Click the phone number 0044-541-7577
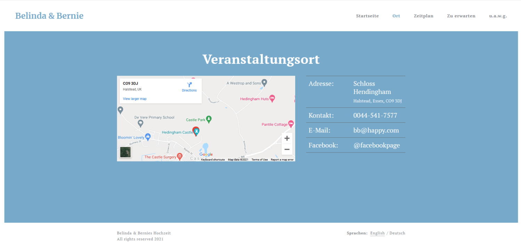Screen dimensions: 521x242 (375, 115)
